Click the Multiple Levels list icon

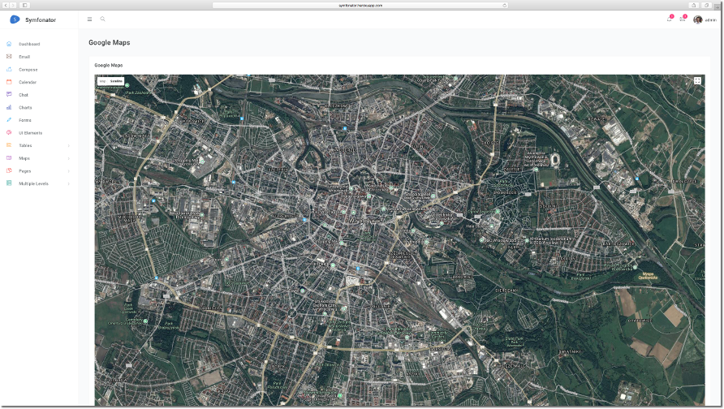[x=9, y=183]
